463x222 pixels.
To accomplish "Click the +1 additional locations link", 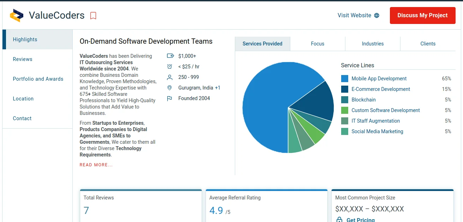I will coord(218,88).
